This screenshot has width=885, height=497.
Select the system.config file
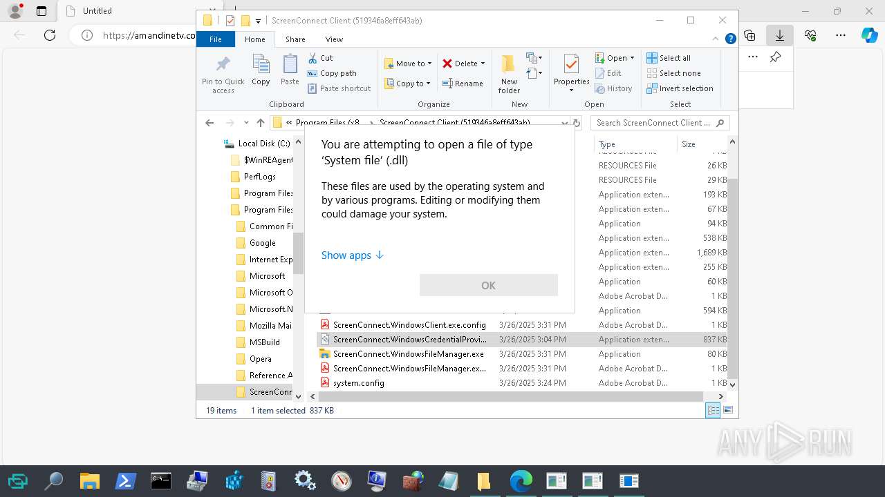tap(358, 383)
